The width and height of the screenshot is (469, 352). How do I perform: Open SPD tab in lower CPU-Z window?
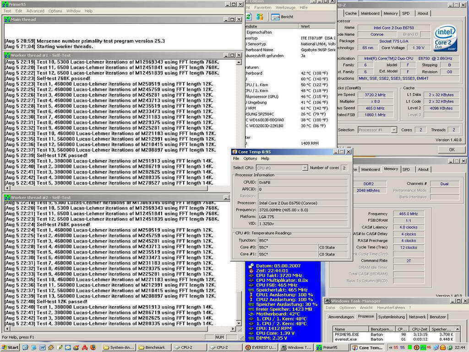406,170
